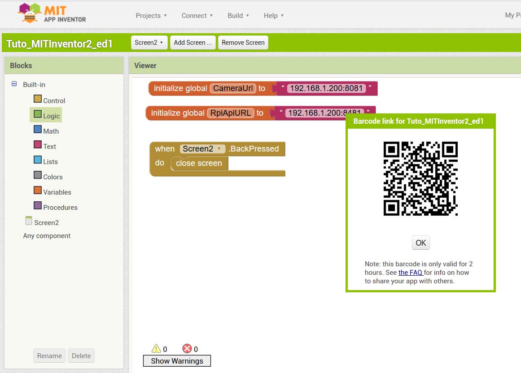The height and width of the screenshot is (373, 521).
Task: Click the Remove Screen button
Action: (x=243, y=43)
